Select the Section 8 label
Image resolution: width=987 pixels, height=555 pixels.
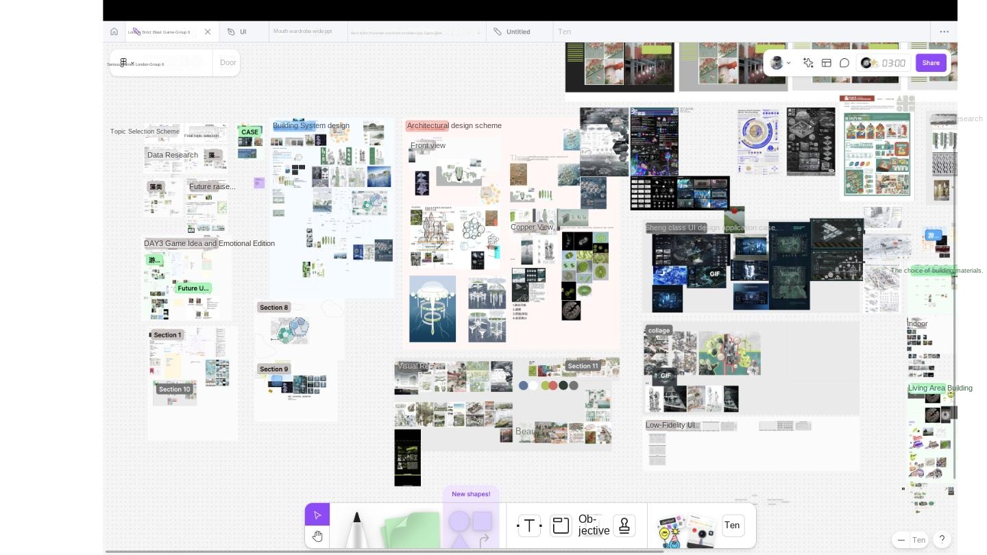pyautogui.click(x=274, y=307)
